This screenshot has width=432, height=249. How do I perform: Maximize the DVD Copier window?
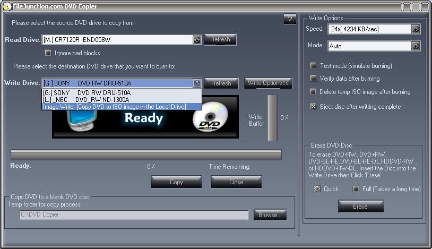(x=416, y=7)
